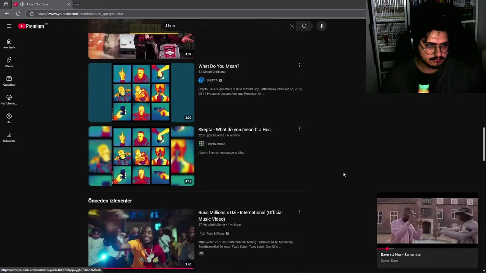
Task: Go to SKEPTA channel name link
Action: click(x=212, y=80)
